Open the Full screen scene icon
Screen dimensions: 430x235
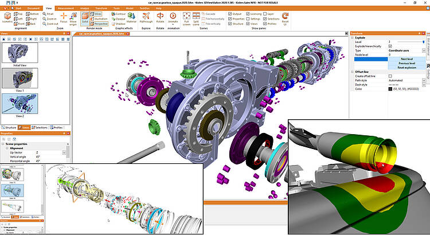pos(186,15)
